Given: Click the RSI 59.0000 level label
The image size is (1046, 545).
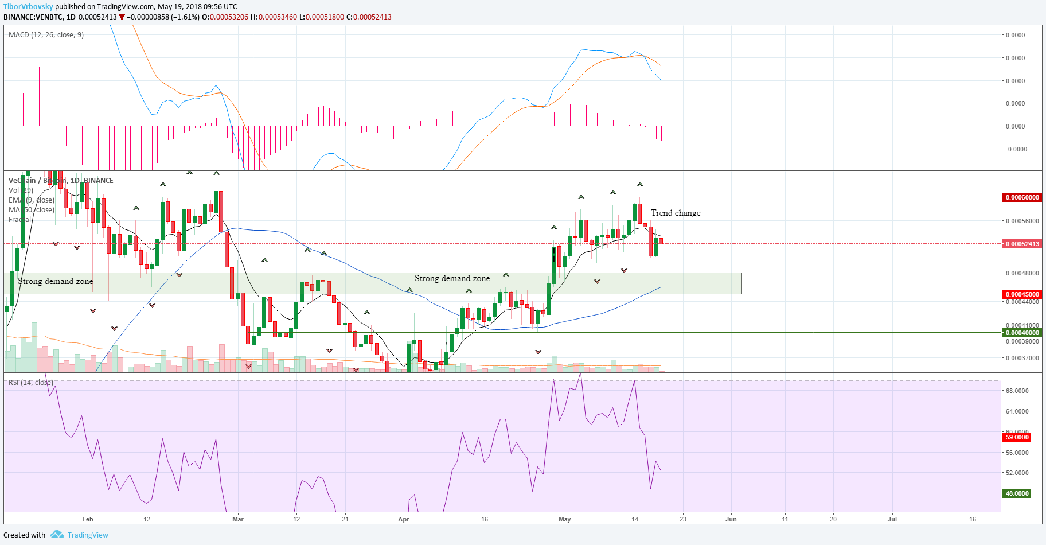Looking at the screenshot, I should pyautogui.click(x=1017, y=437).
